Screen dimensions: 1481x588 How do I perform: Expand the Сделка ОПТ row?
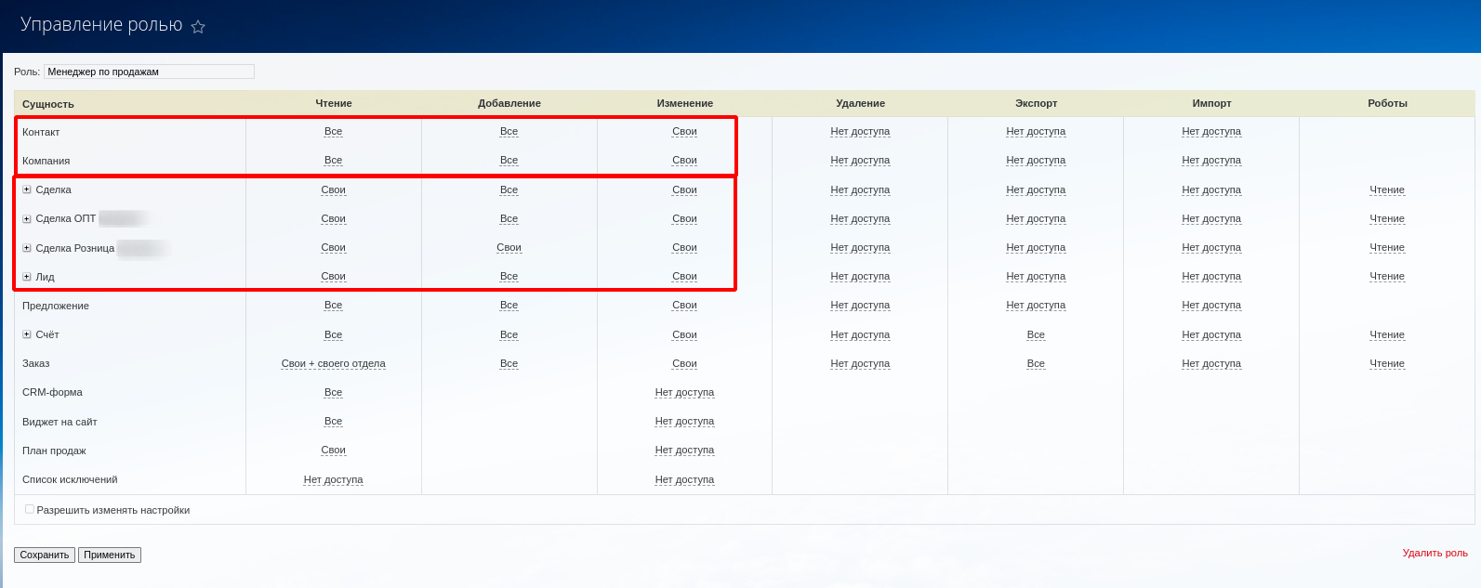pyautogui.click(x=27, y=219)
